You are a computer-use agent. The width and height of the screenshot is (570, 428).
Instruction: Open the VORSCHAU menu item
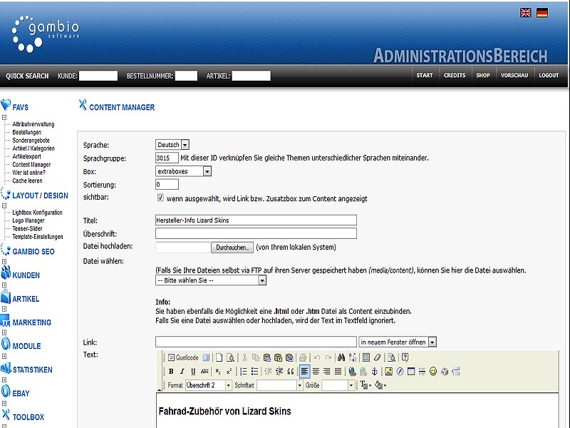(x=514, y=76)
